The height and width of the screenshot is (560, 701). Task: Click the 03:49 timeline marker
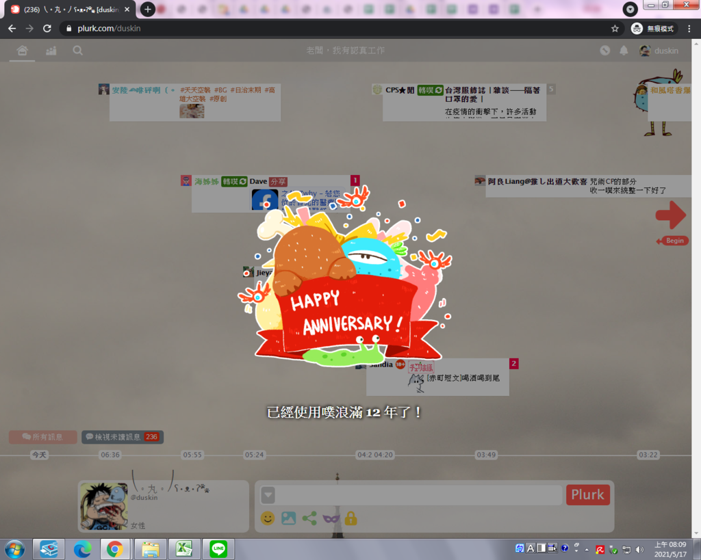[x=486, y=455]
